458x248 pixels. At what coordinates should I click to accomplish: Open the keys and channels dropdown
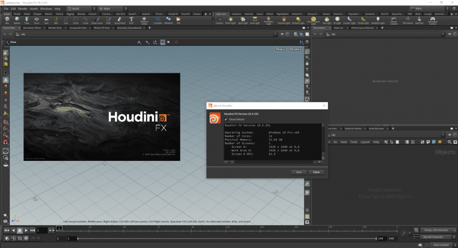point(438,230)
